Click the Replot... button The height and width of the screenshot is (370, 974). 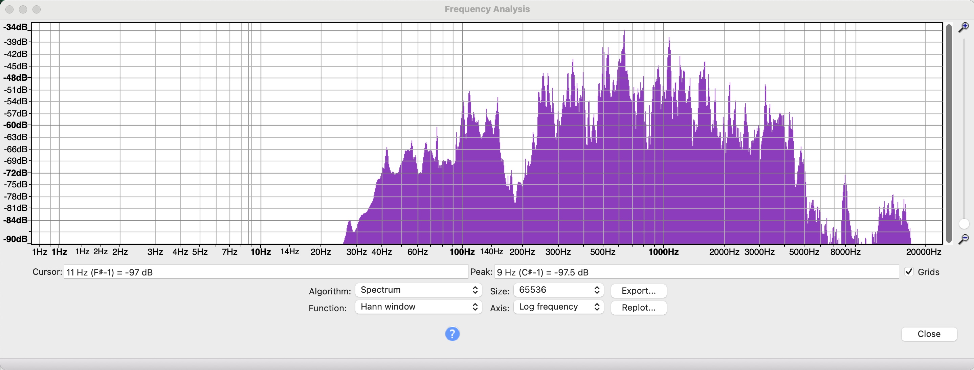point(638,308)
